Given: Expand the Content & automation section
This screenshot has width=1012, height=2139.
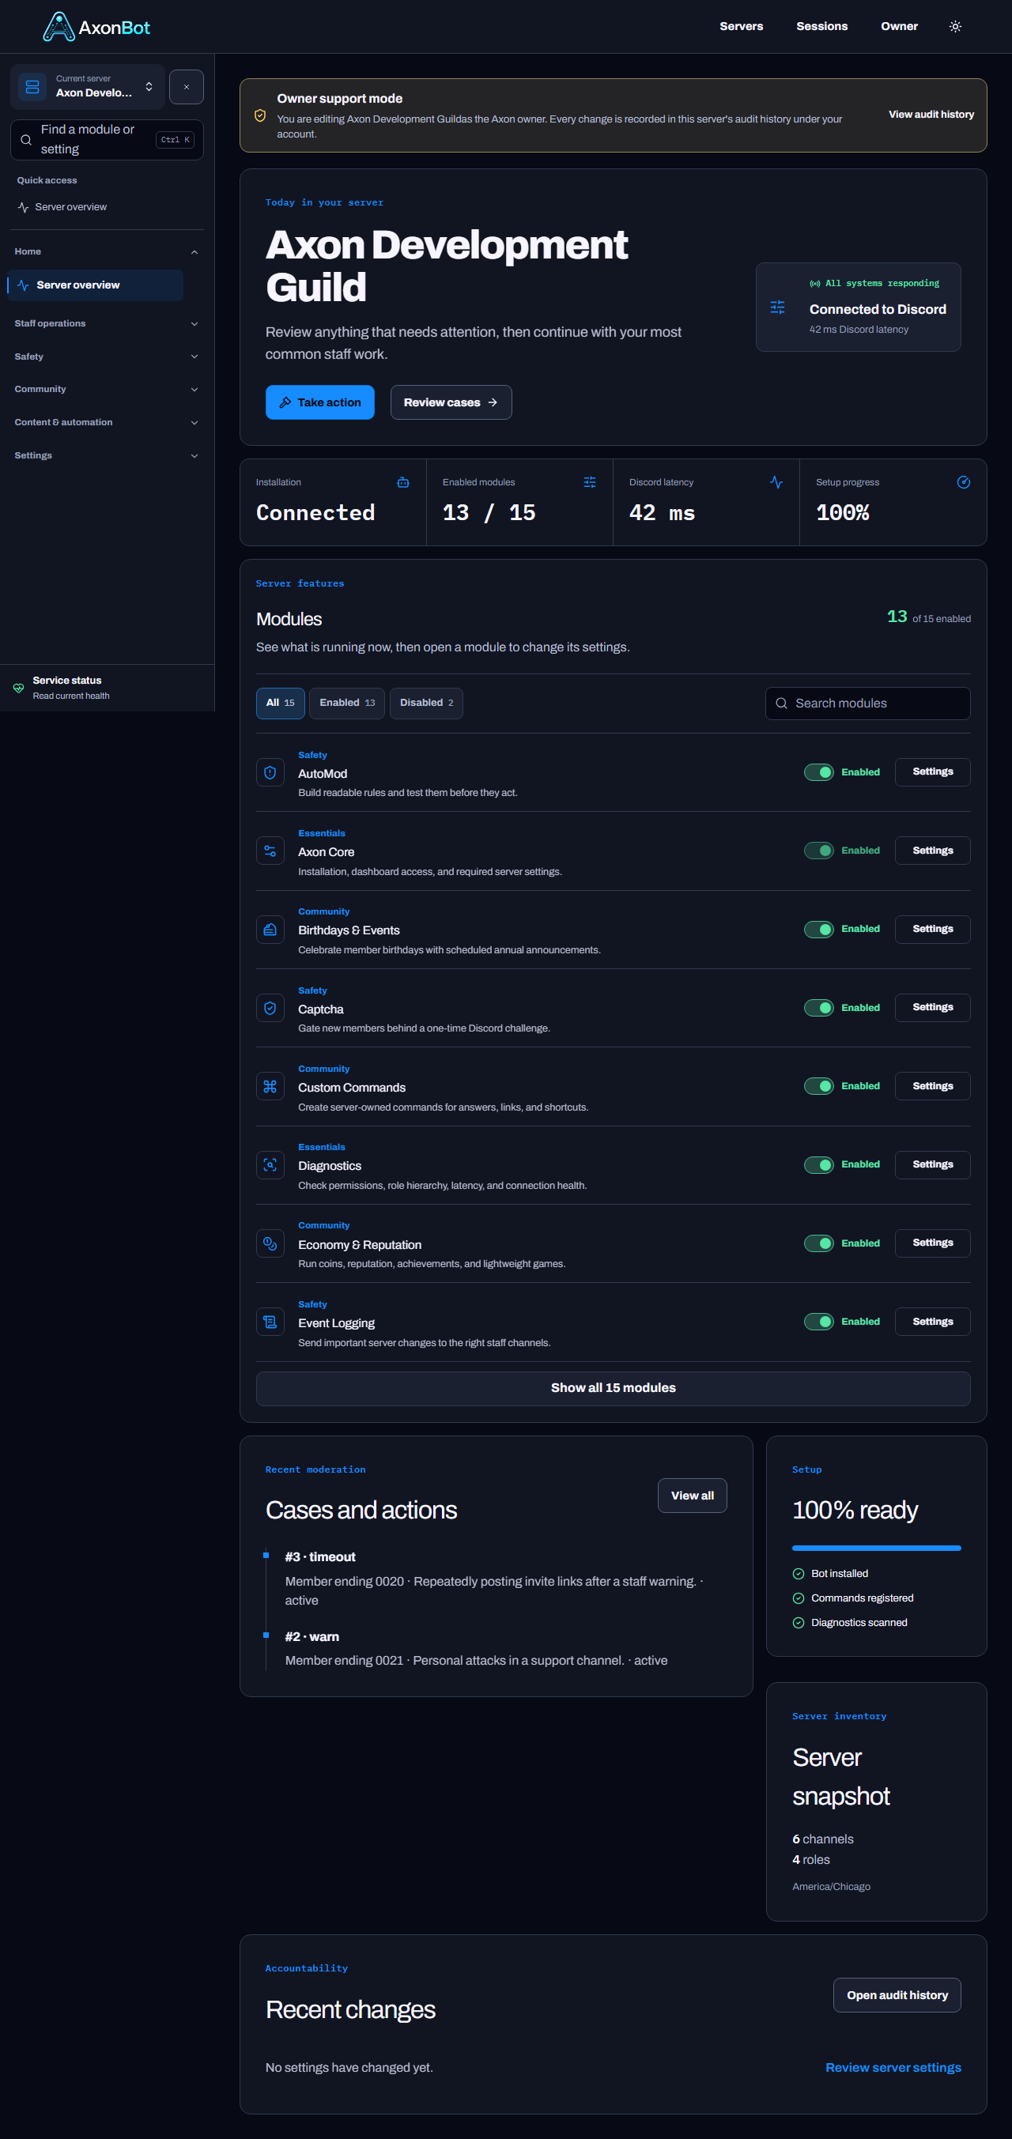Looking at the screenshot, I should pos(106,423).
